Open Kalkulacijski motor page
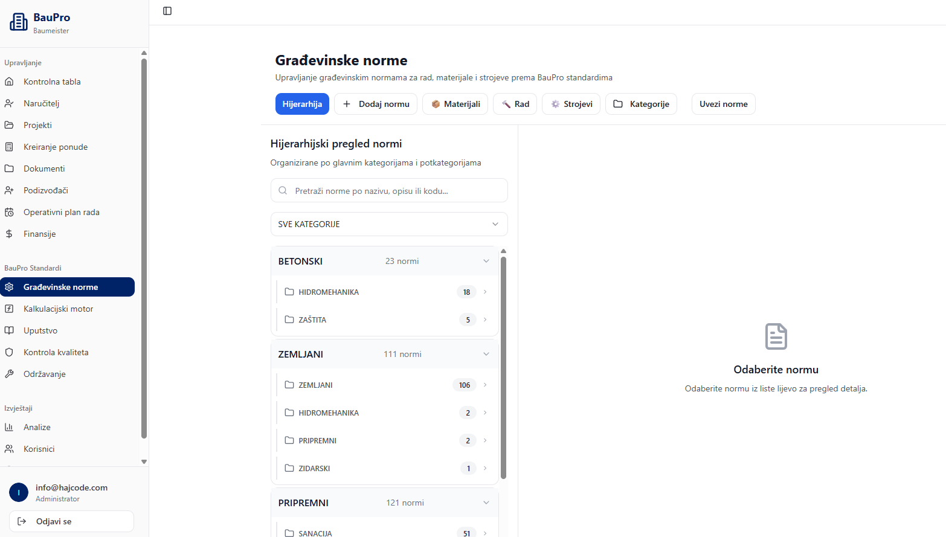Image resolution: width=946 pixels, height=537 pixels. point(67,309)
